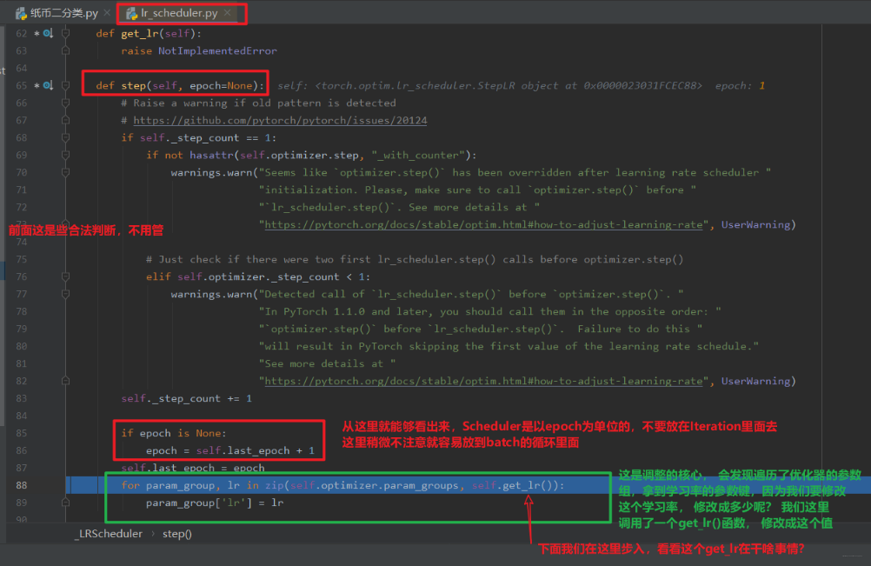This screenshot has height=566, width=871.
Task: Click the fold end marker on line 82
Action: point(65,381)
